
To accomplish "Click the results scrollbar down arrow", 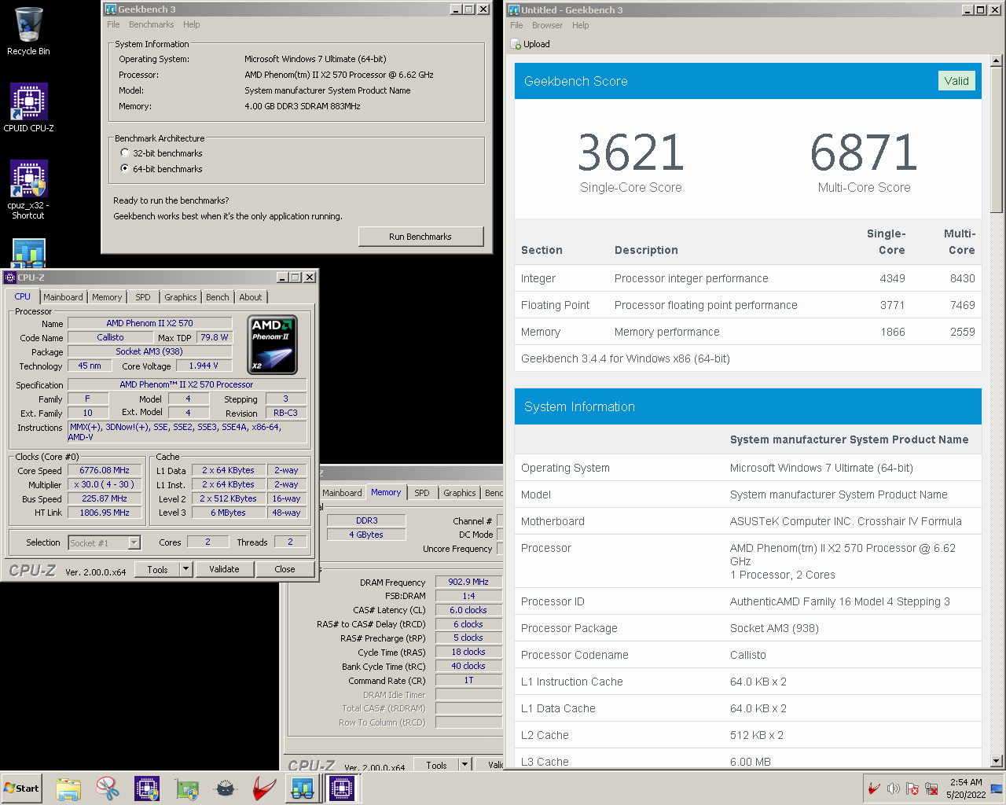I will point(997,760).
